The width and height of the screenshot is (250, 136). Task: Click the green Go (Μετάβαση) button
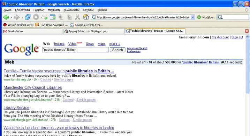coord(206,17)
